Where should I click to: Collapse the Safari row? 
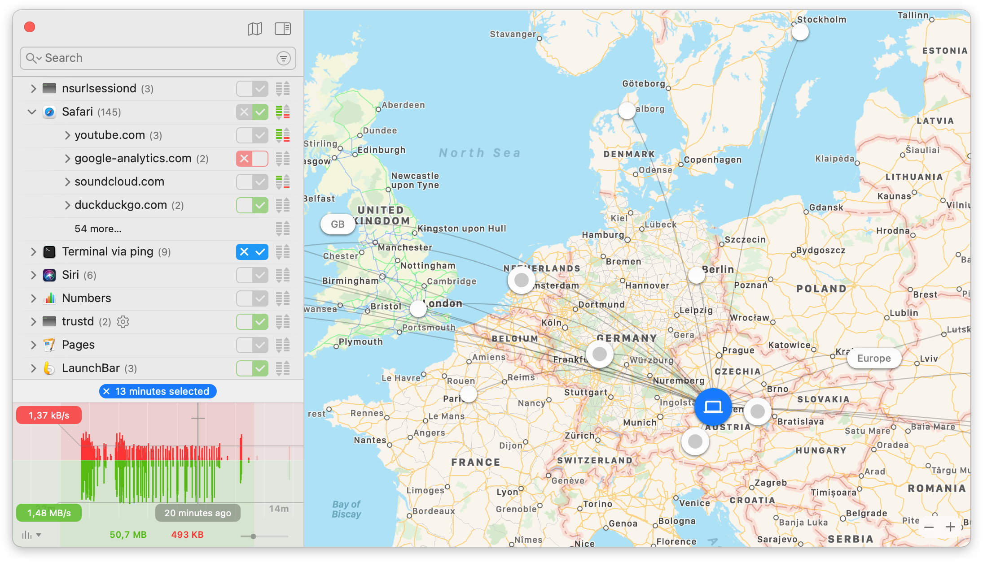click(32, 112)
